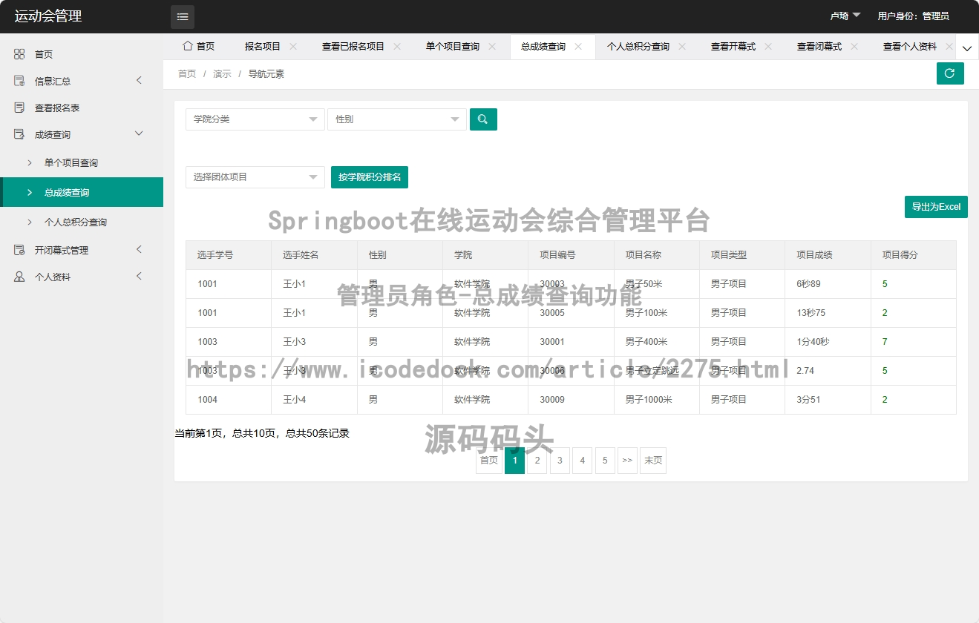979x623 pixels.
Task: Click 演示 in the breadcrumb
Action: click(x=222, y=74)
